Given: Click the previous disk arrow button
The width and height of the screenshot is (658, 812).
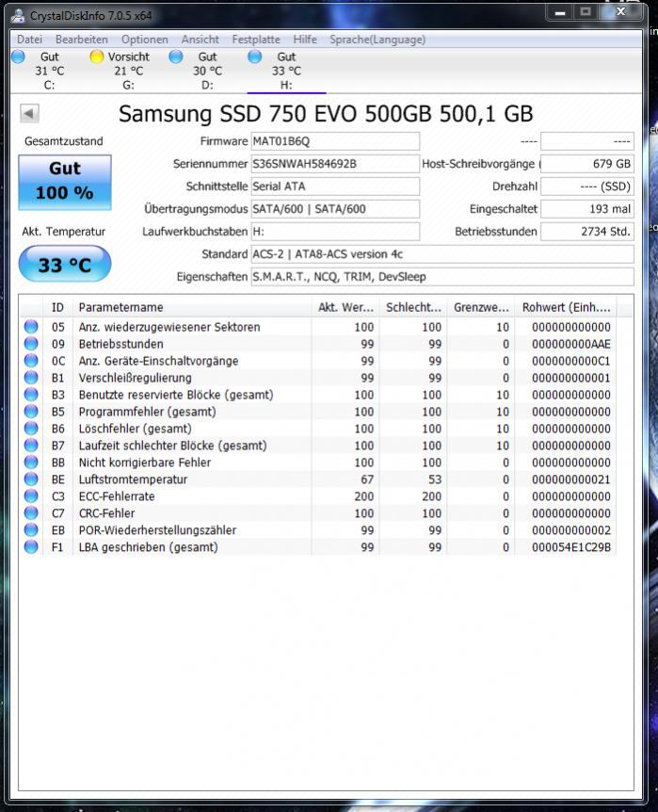Looking at the screenshot, I should tap(29, 113).
